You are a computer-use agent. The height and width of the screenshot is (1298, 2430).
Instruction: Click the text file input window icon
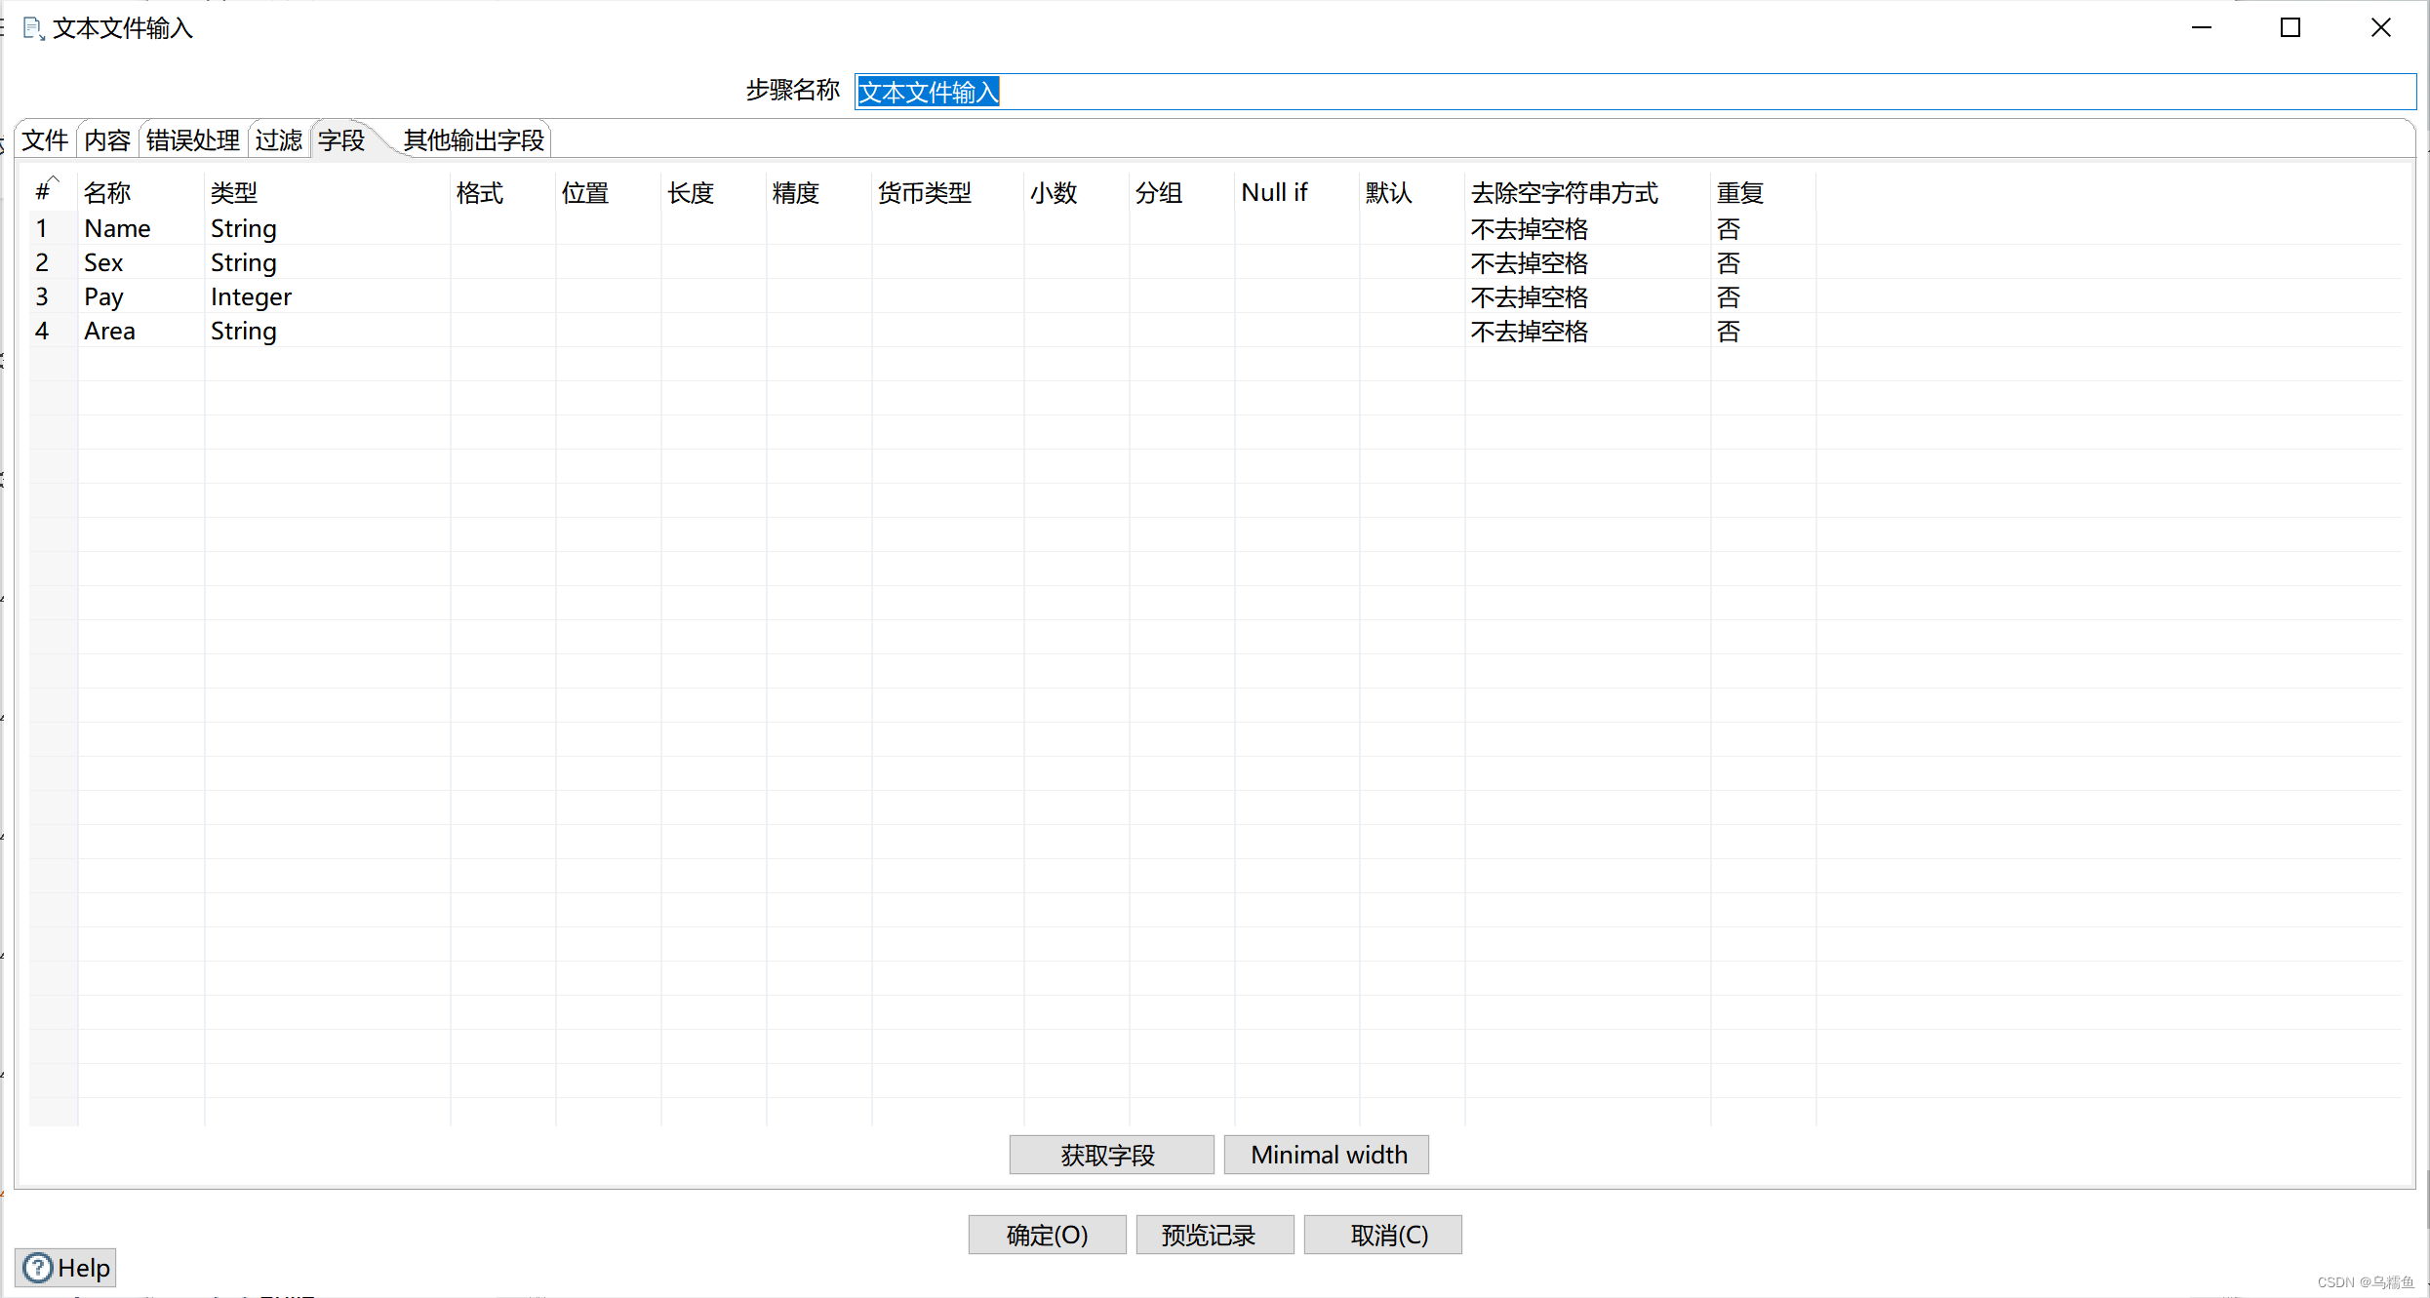33,28
